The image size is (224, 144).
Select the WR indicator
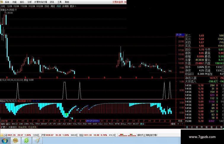tap(89, 124)
